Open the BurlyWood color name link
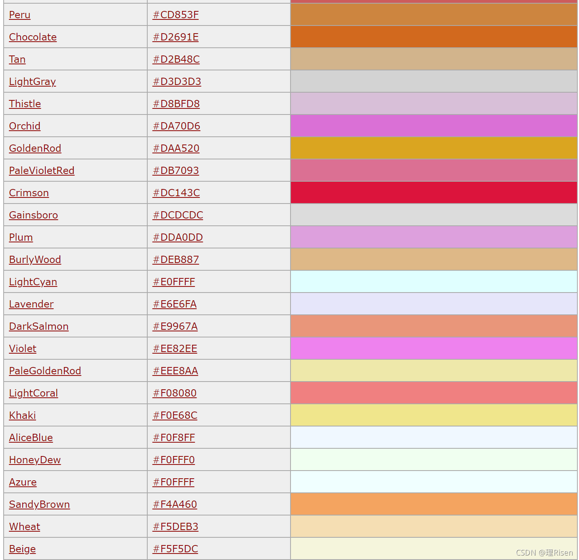Viewport: 579px width, 560px height. coord(35,260)
